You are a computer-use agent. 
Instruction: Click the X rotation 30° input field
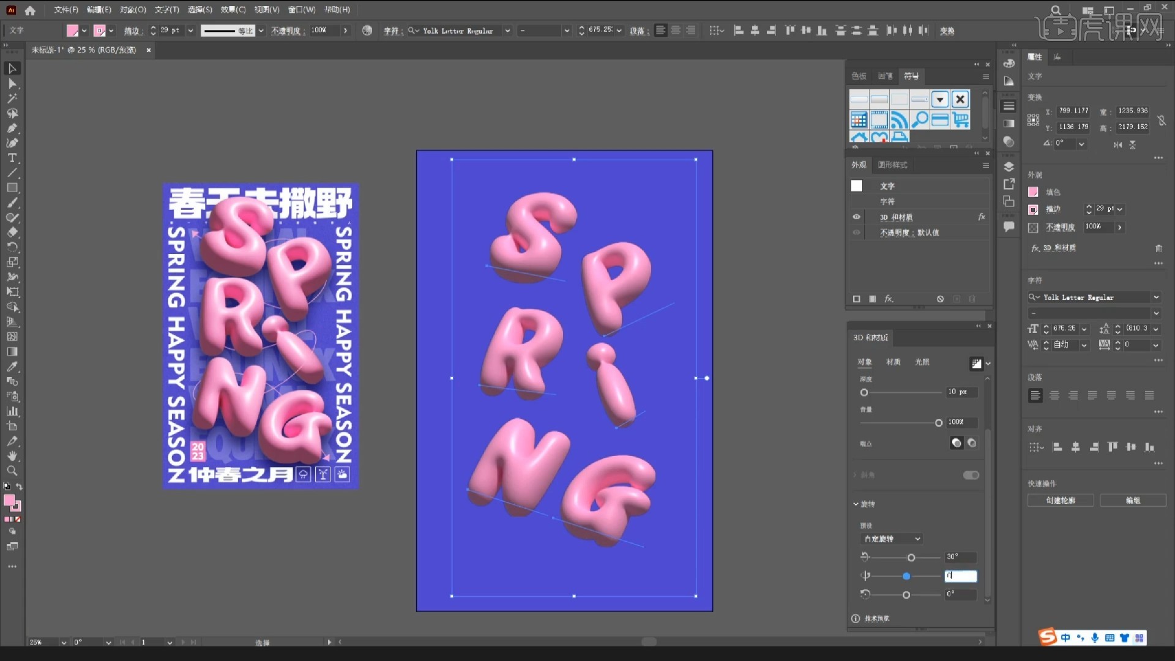(960, 557)
